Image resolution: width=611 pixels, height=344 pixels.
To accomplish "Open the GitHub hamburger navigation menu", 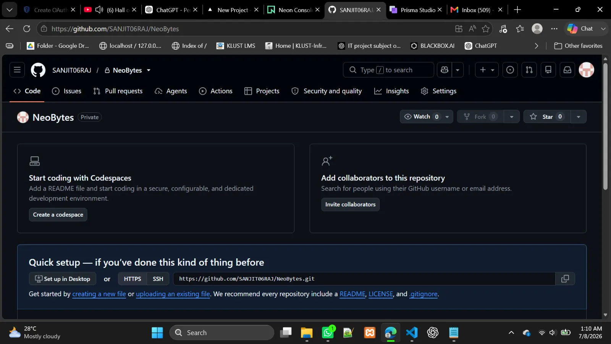I will [17, 70].
